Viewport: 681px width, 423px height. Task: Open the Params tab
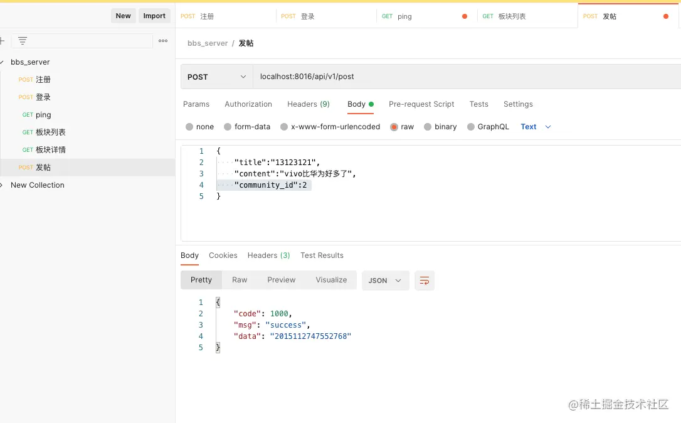pyautogui.click(x=196, y=104)
